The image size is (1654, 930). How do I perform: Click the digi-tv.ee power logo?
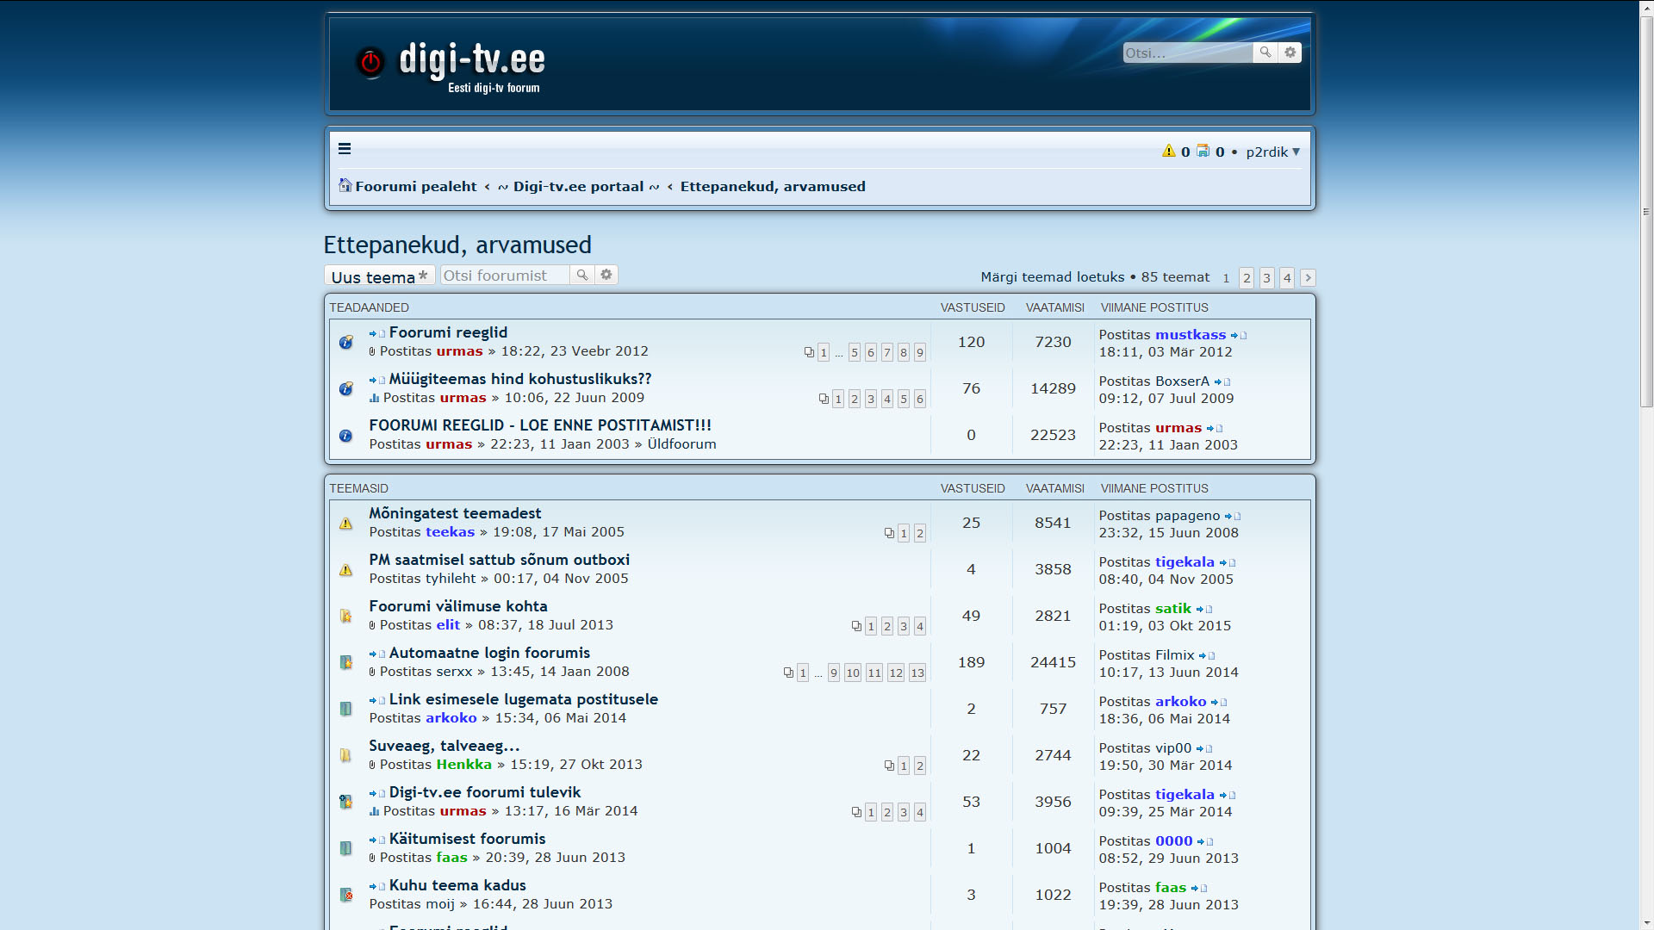[x=370, y=62]
